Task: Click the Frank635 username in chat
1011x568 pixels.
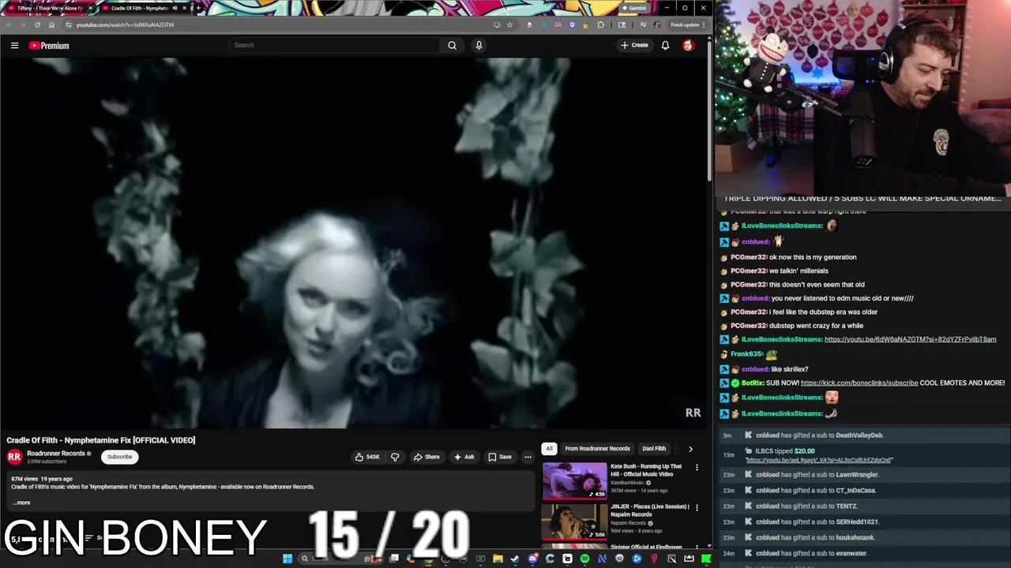Action: (x=746, y=354)
